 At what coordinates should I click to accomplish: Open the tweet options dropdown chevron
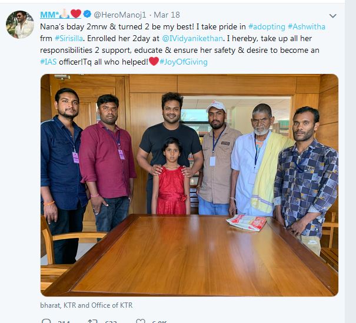point(333,16)
